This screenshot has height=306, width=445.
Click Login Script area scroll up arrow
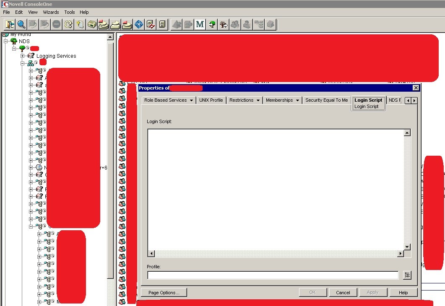[407, 133]
